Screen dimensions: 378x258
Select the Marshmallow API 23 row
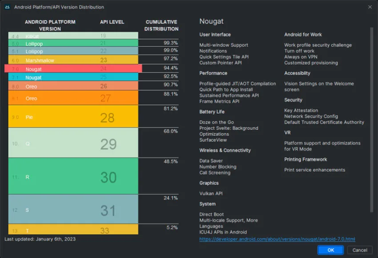[x=73, y=60]
